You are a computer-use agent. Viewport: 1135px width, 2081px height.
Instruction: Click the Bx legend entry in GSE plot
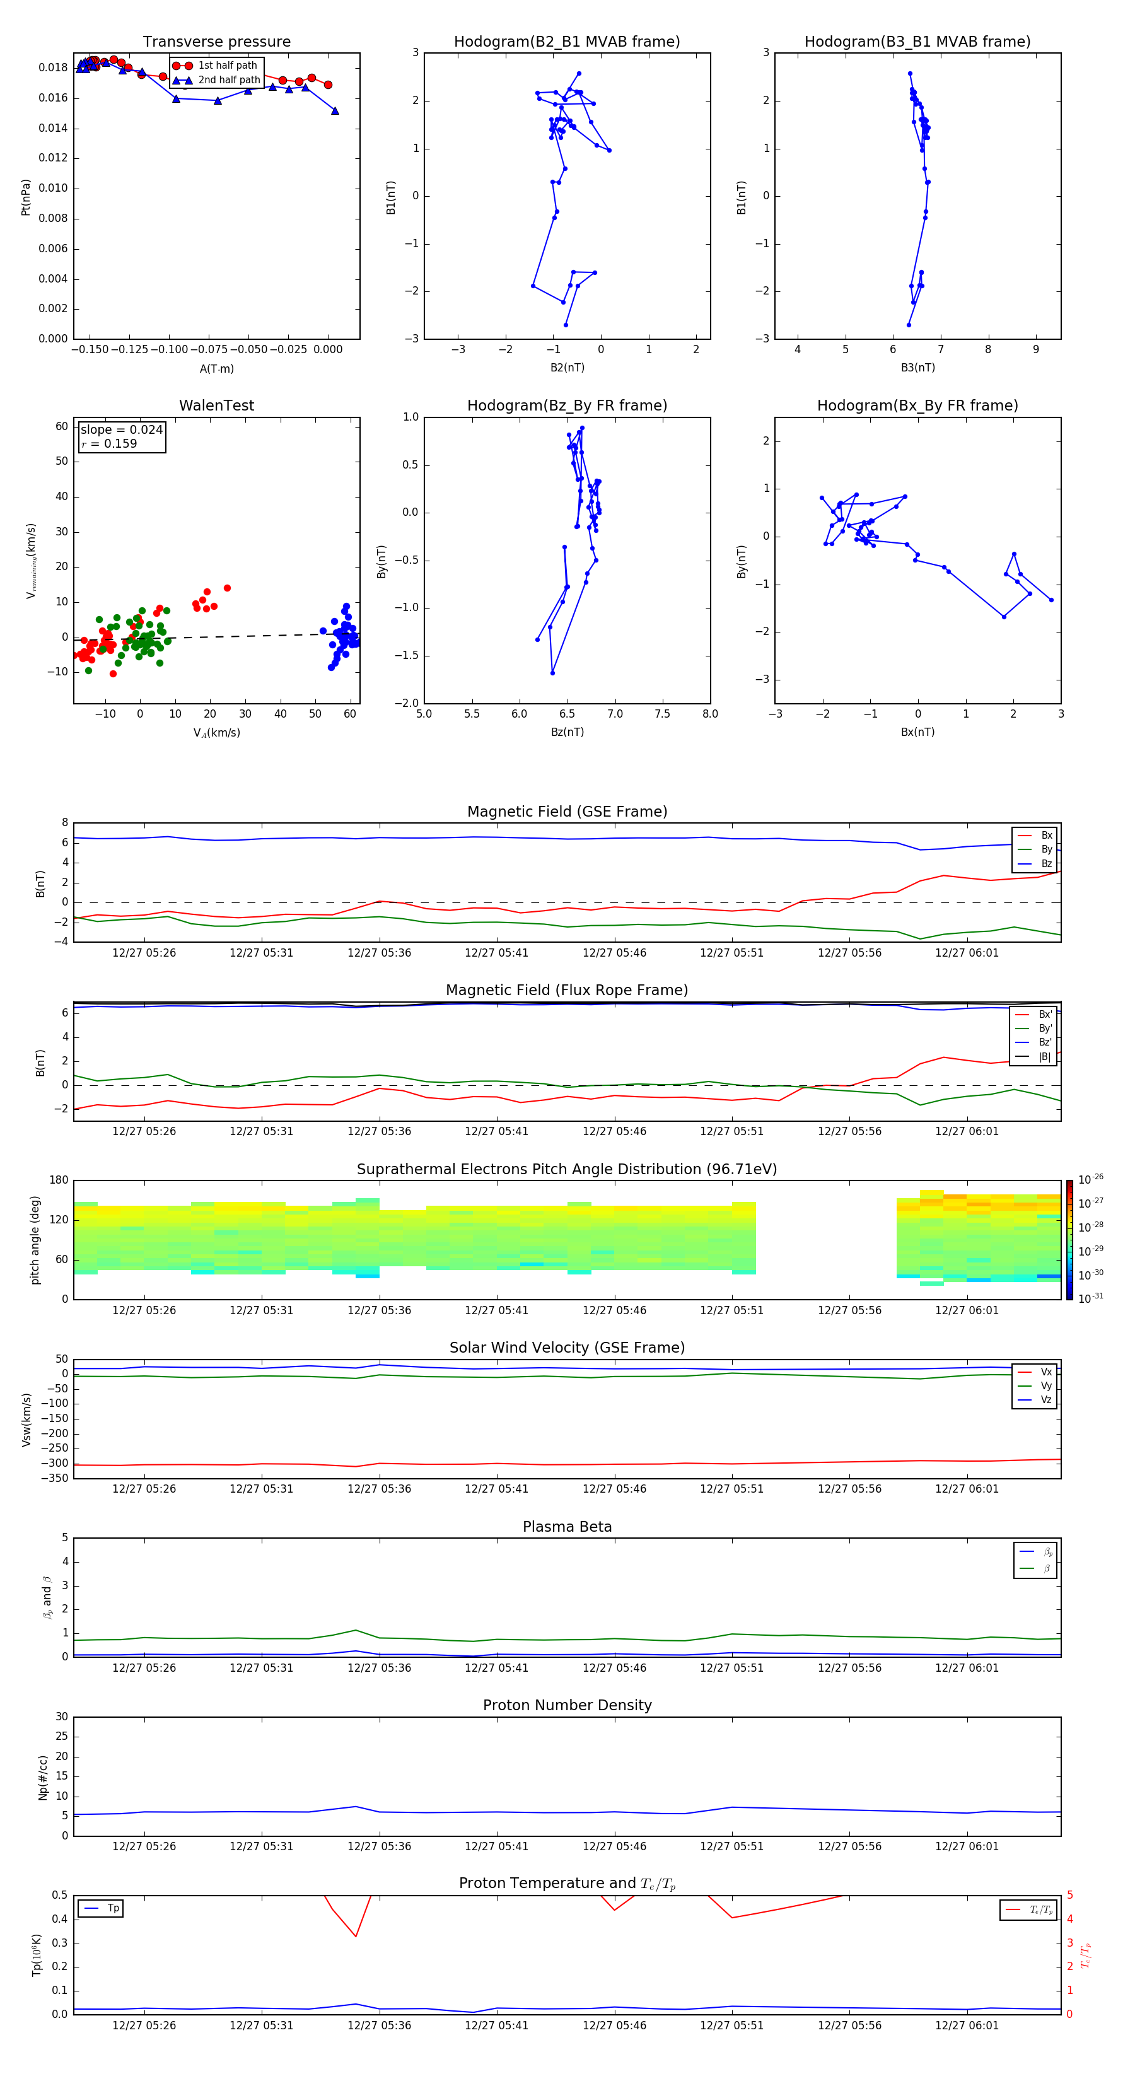pos(1035,836)
